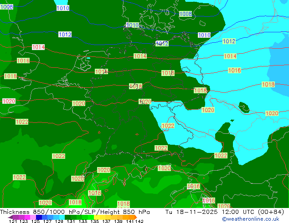
Task: Click the legend value '123'
Action: (x=24, y=221)
